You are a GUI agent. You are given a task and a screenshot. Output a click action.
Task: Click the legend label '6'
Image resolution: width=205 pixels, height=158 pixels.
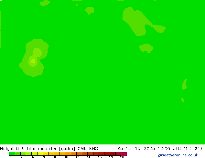coord(44,157)
